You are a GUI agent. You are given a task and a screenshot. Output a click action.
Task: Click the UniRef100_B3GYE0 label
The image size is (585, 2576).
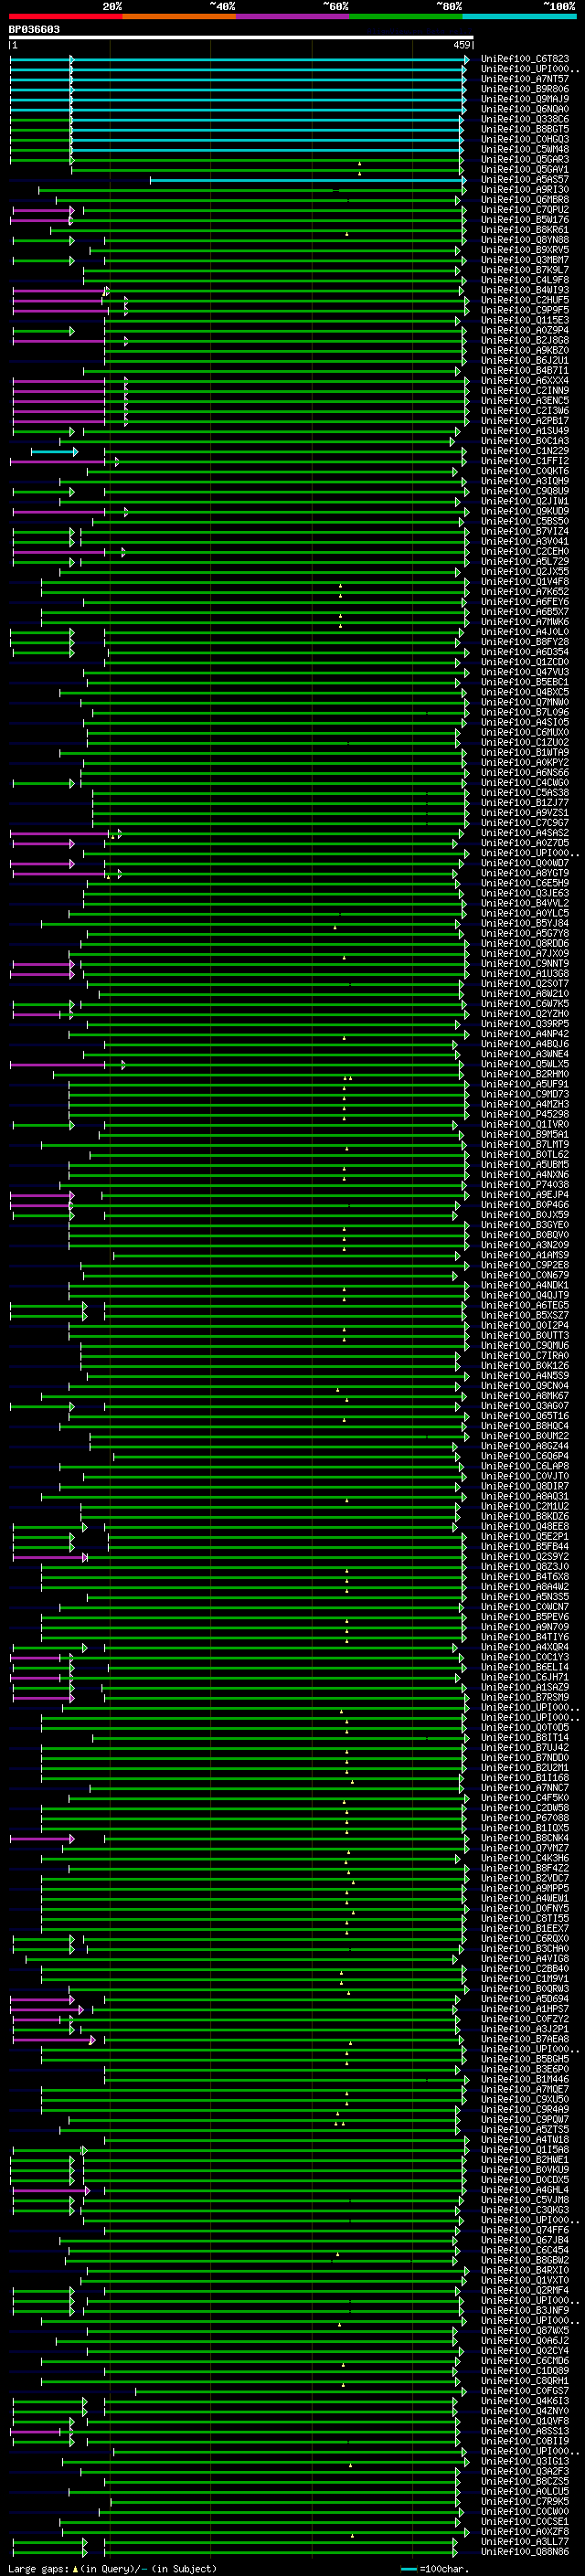coord(525,1225)
